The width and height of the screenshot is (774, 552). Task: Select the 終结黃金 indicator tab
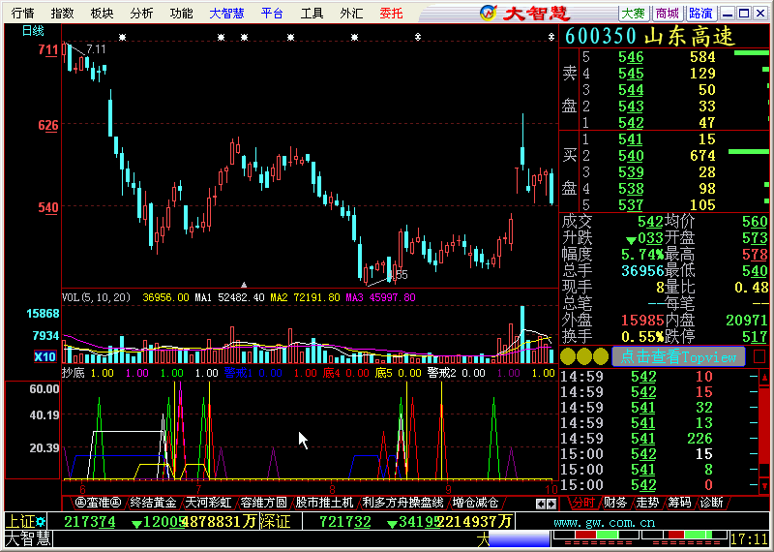[x=153, y=503]
